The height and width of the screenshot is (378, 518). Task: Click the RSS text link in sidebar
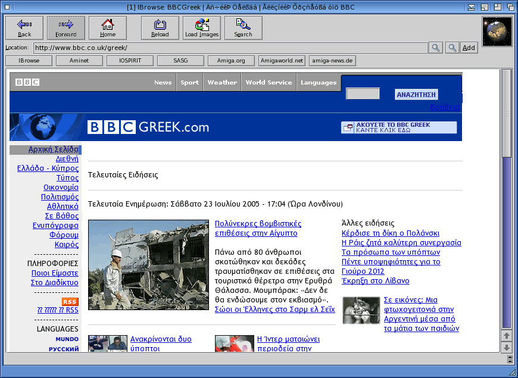(x=58, y=310)
